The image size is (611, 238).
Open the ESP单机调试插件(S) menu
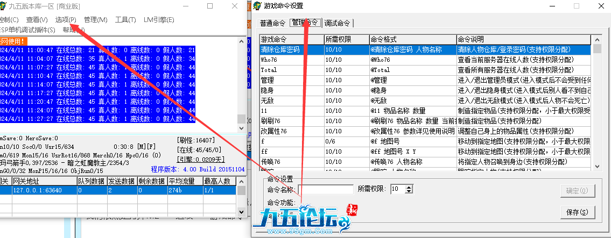point(27,30)
